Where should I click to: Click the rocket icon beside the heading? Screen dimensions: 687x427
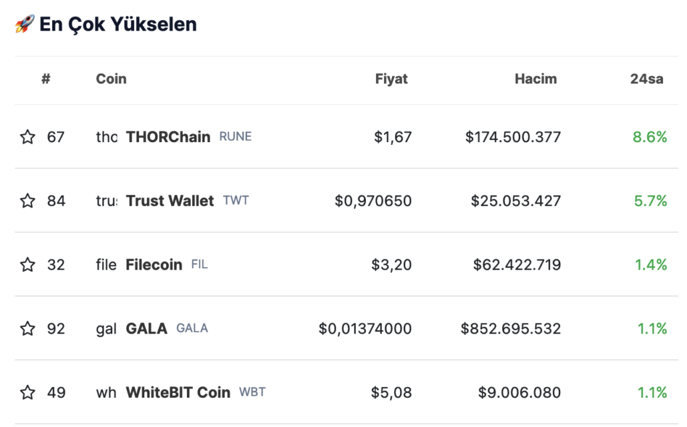[x=25, y=23]
